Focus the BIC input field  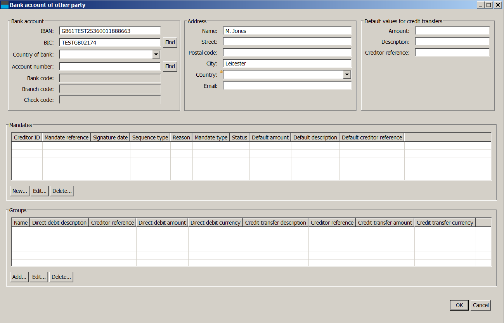pyautogui.click(x=110, y=43)
